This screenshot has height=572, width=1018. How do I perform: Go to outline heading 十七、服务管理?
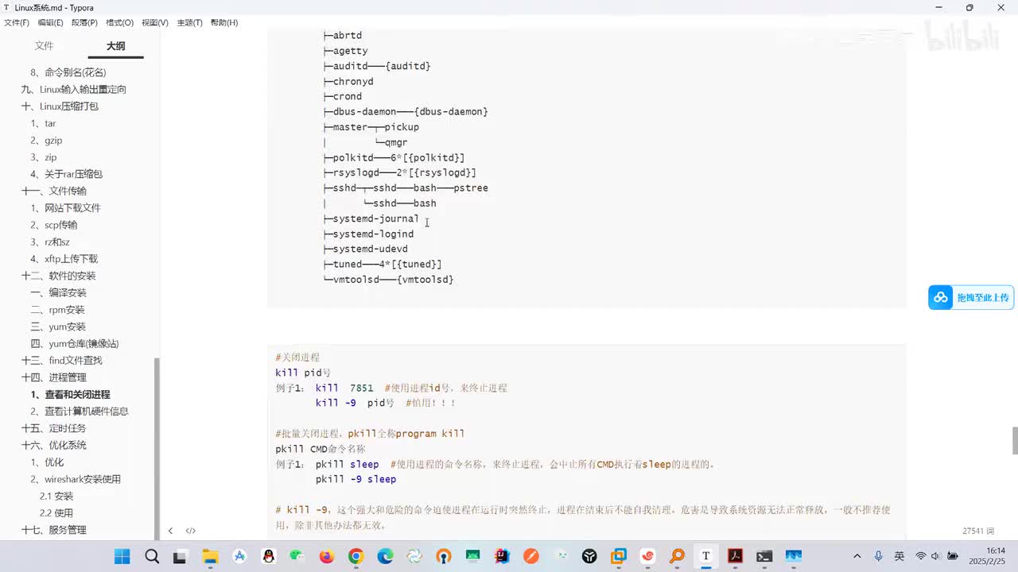53,530
